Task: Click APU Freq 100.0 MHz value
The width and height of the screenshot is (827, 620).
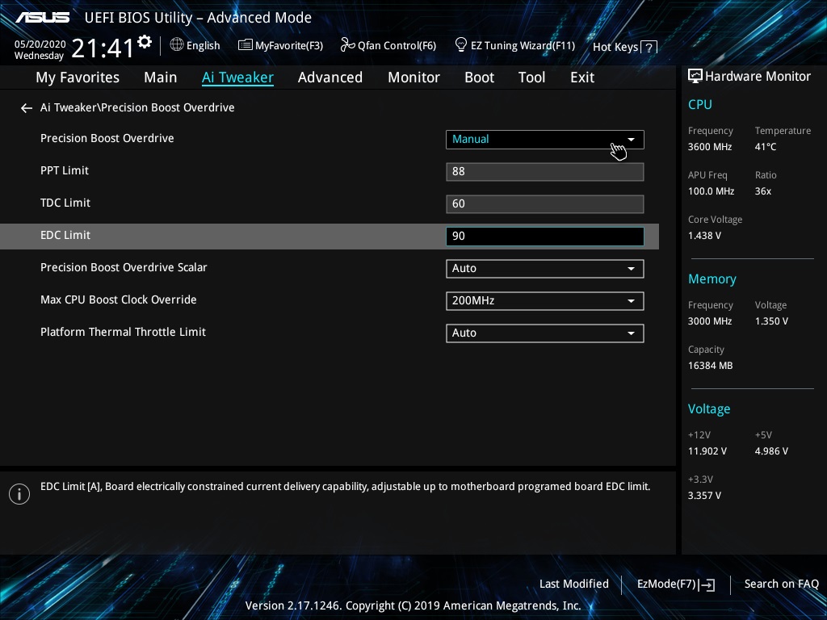Action: (x=711, y=191)
